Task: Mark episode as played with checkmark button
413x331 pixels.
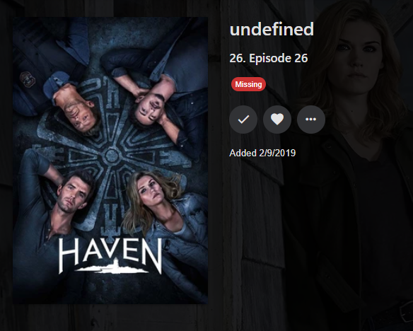Action: coord(243,120)
